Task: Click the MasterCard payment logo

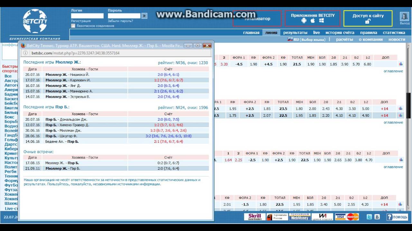Action: click(353, 217)
